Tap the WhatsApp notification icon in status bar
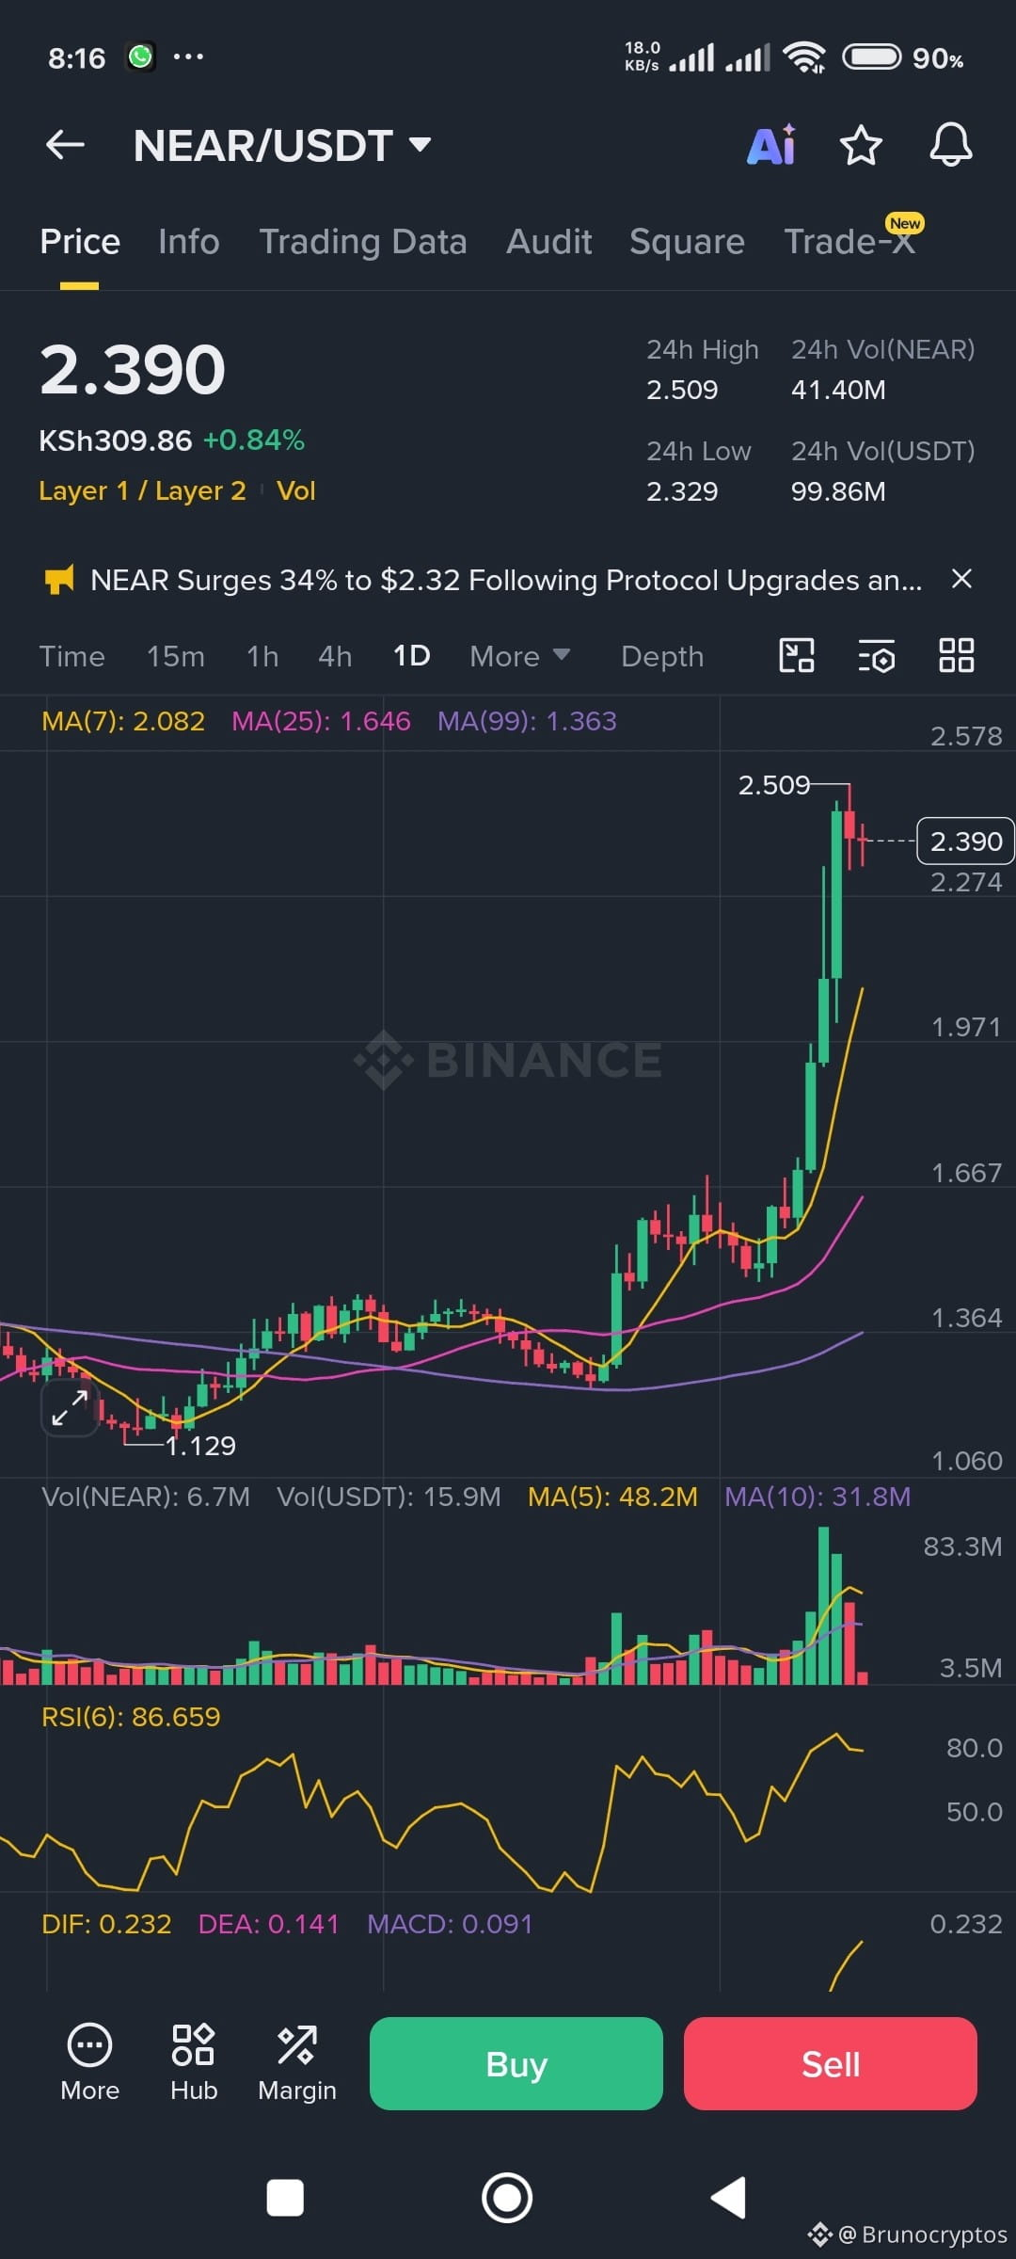1016x2259 pixels. click(141, 57)
